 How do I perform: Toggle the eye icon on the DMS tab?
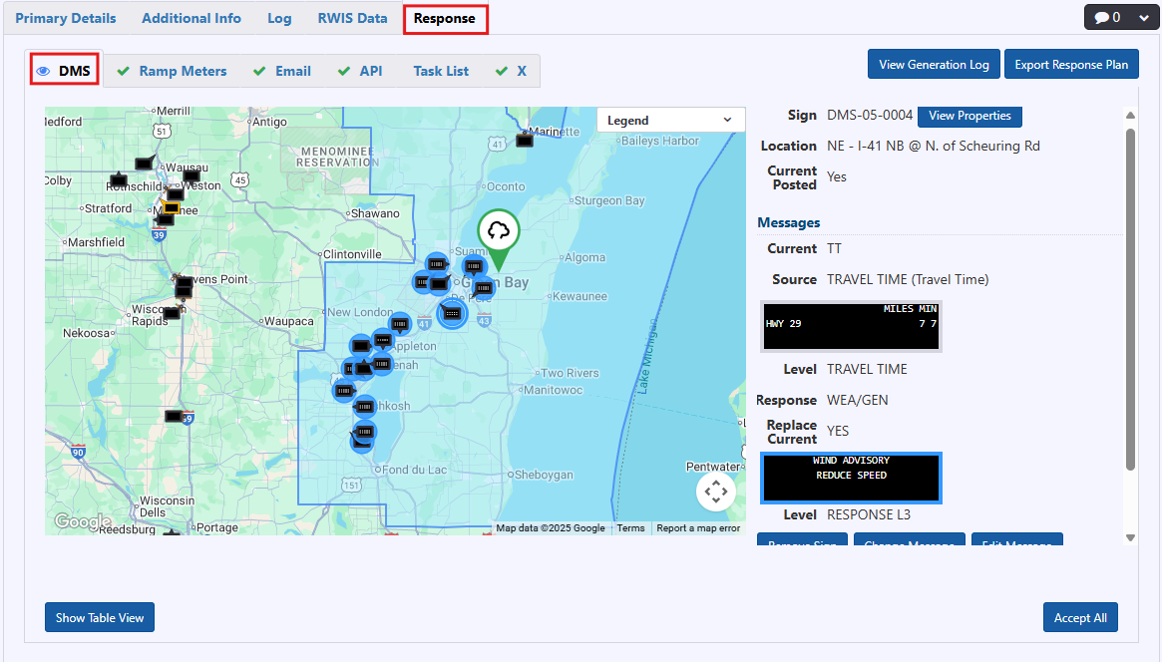point(44,71)
